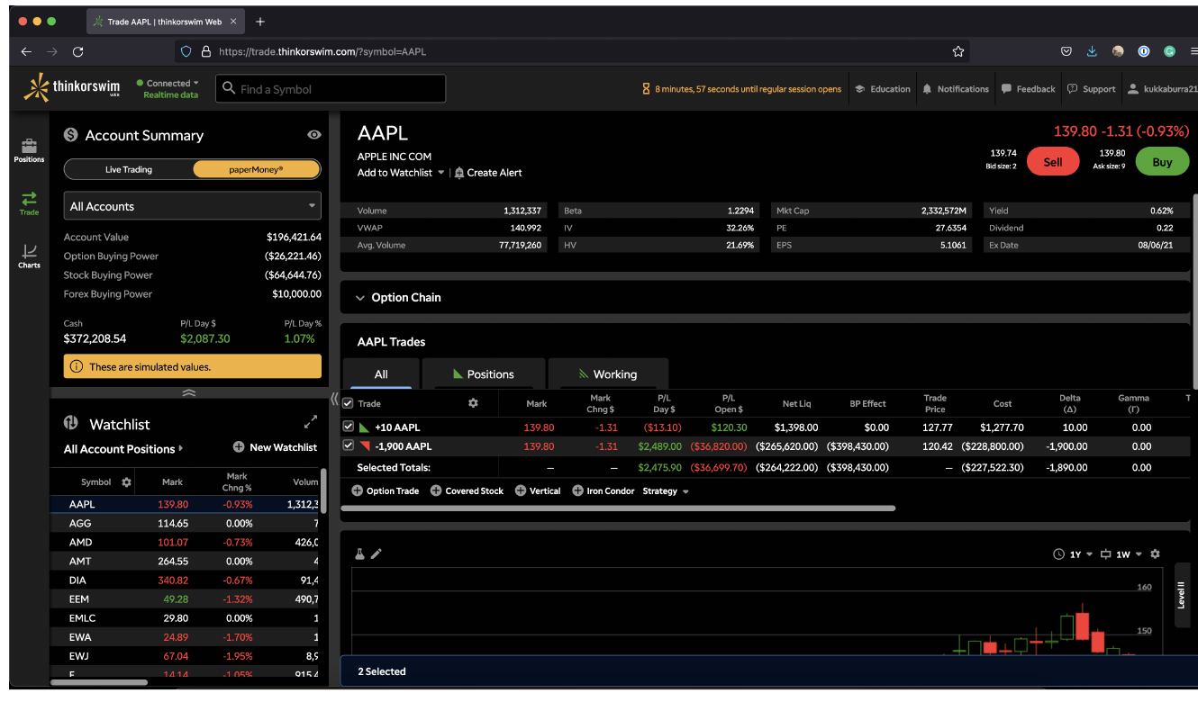Open the 1Y chart timeframe dropdown
The image size is (1198, 702).
(1073, 554)
